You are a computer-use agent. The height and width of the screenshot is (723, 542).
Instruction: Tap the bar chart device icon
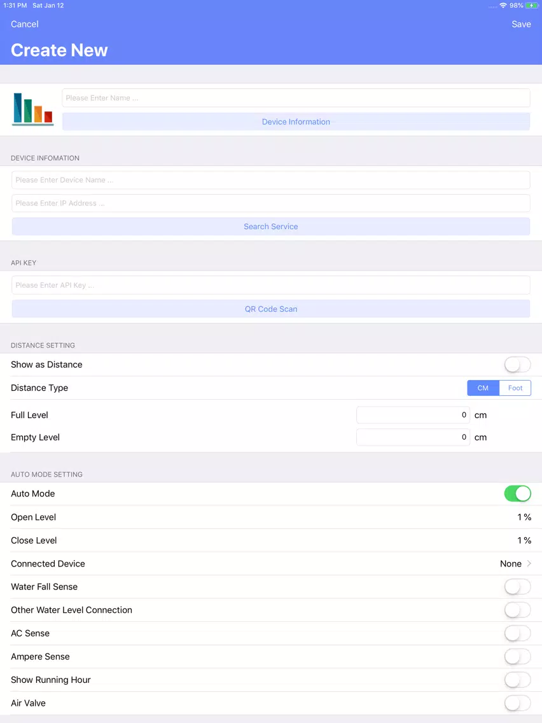point(32,109)
